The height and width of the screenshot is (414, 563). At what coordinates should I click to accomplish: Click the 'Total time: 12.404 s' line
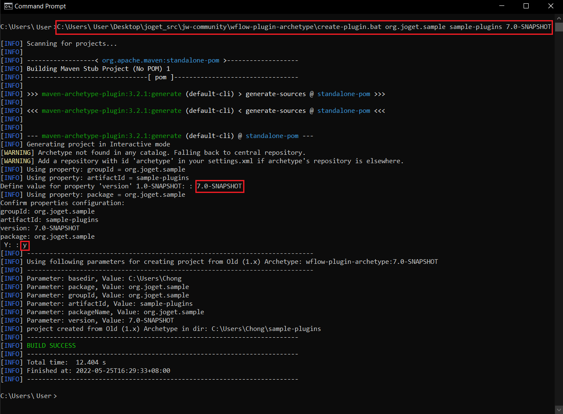66,362
